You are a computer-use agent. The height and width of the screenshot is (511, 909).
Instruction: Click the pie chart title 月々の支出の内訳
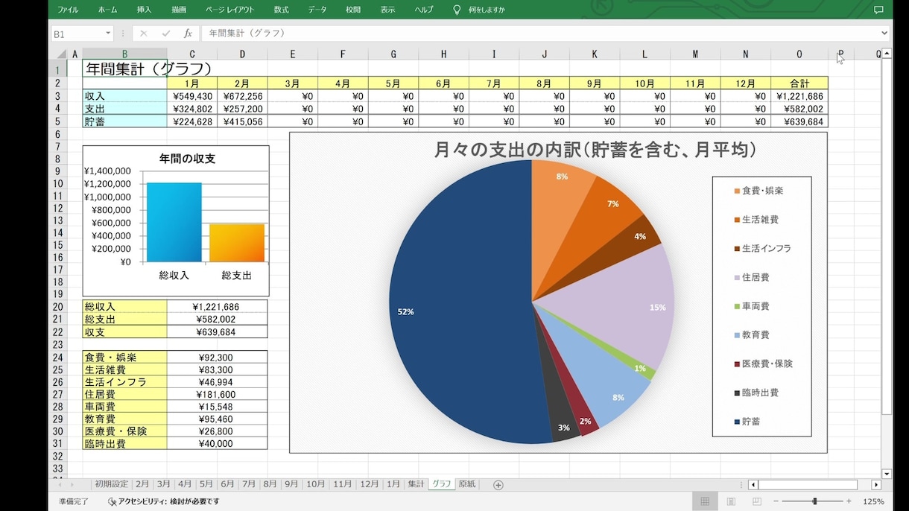pos(595,150)
